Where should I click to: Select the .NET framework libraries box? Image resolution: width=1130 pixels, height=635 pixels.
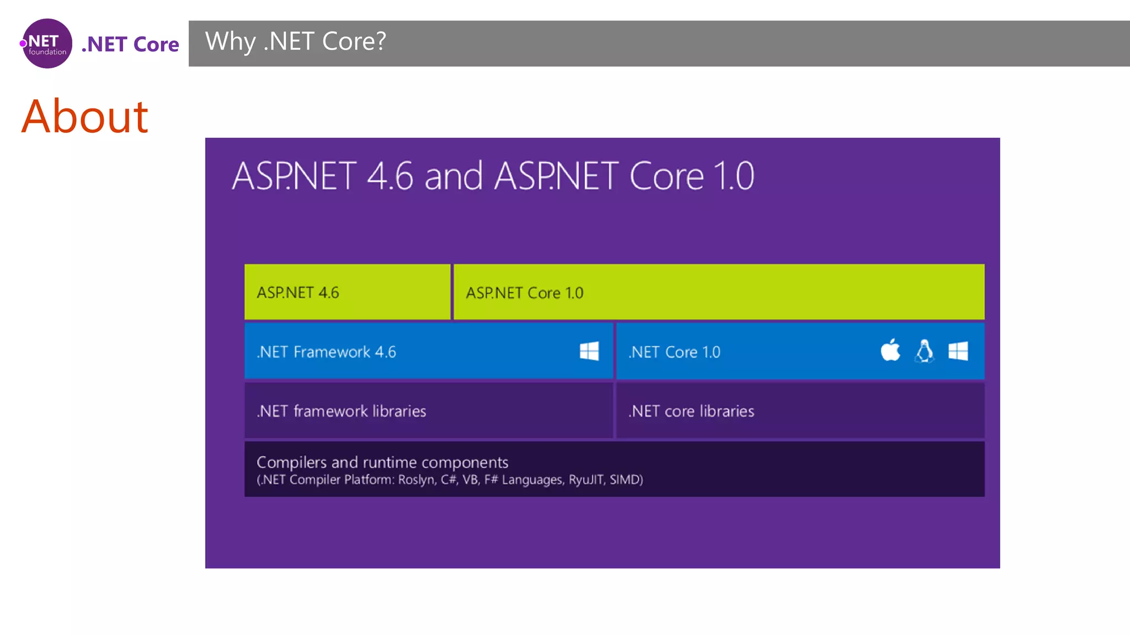point(428,411)
